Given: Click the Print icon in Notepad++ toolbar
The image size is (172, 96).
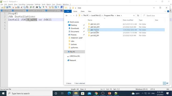Looking at the screenshot, I should (18, 7).
